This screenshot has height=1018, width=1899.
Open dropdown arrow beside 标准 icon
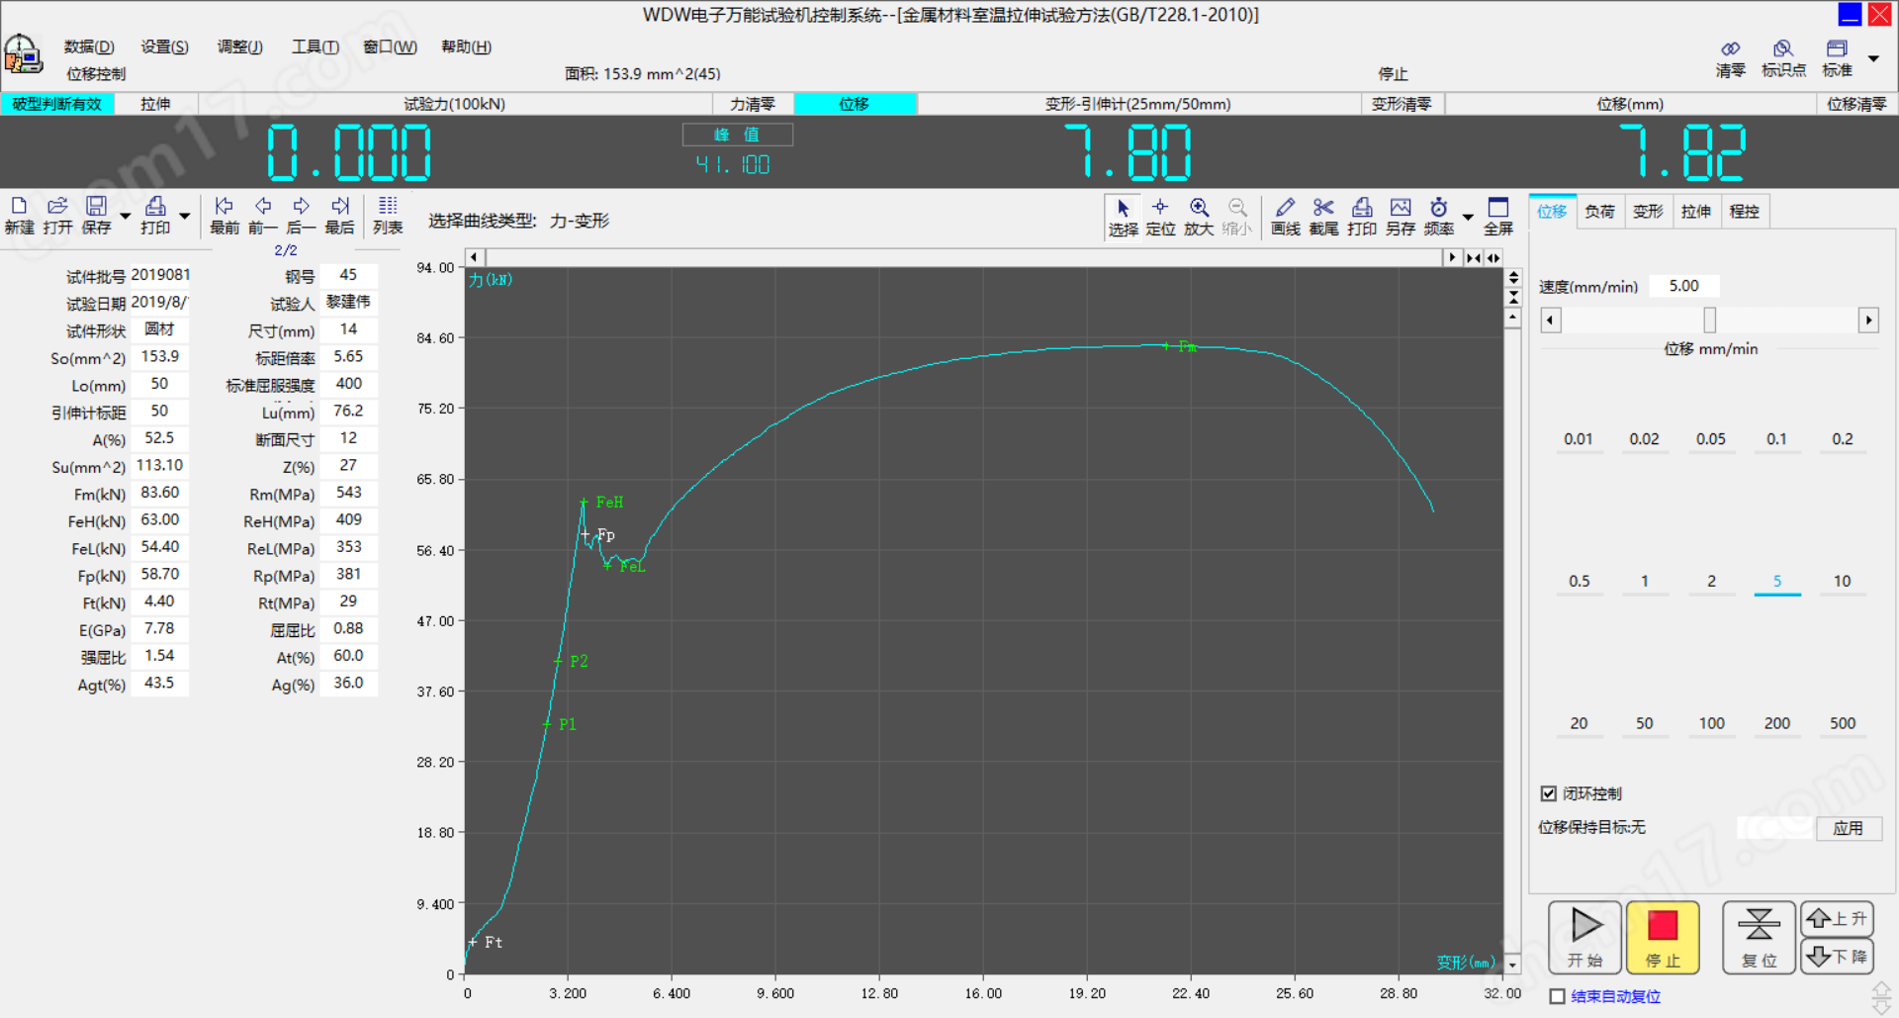[1873, 58]
